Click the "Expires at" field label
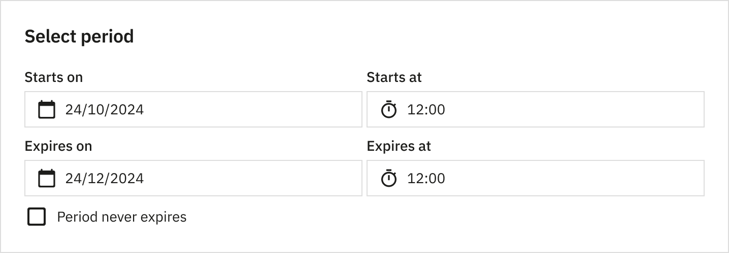Screen dimensions: 729x253 point(399,146)
